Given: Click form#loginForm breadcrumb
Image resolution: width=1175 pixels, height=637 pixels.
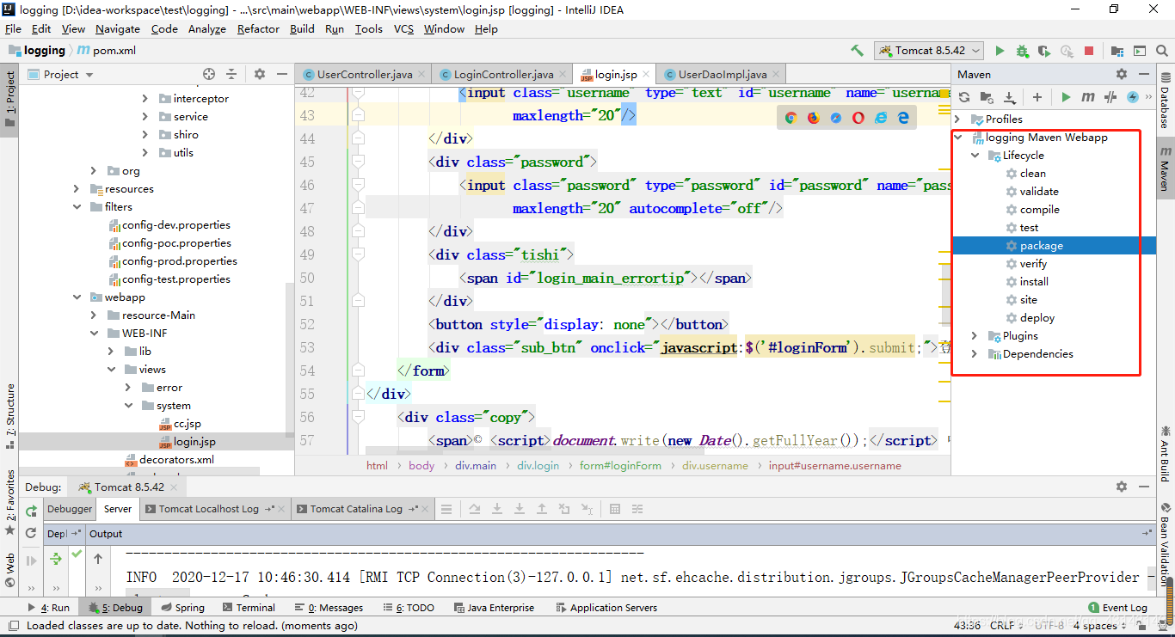Looking at the screenshot, I should pos(620,465).
